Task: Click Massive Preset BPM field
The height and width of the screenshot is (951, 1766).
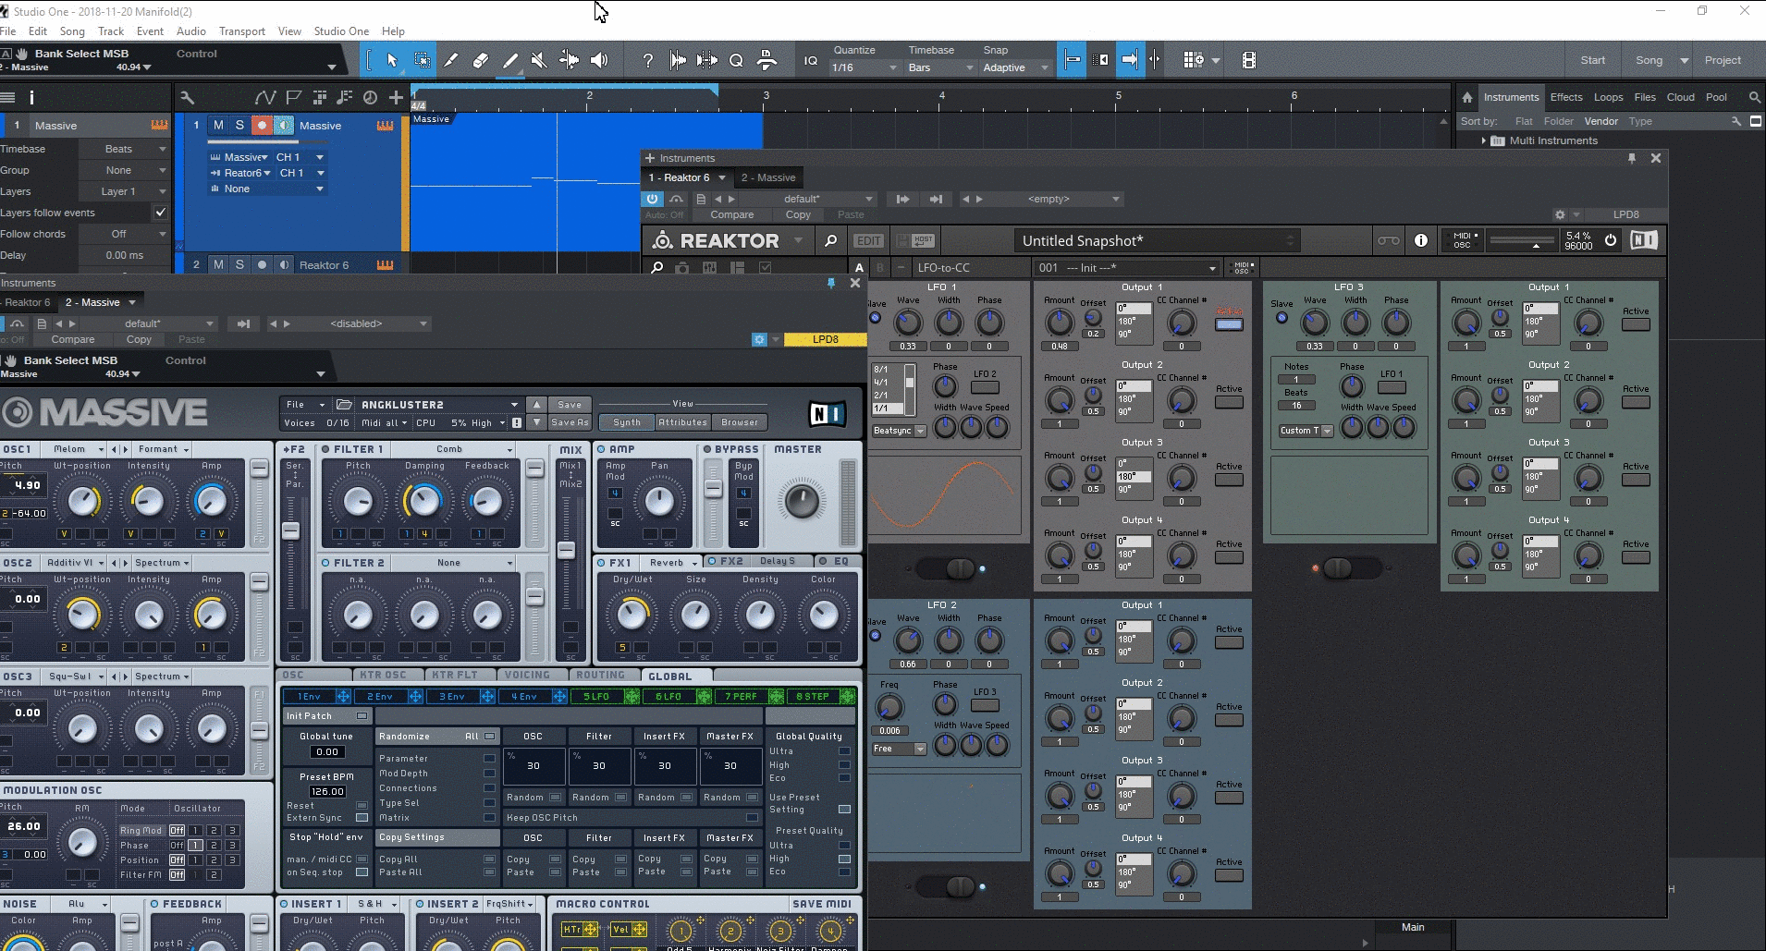Action: [x=327, y=791]
